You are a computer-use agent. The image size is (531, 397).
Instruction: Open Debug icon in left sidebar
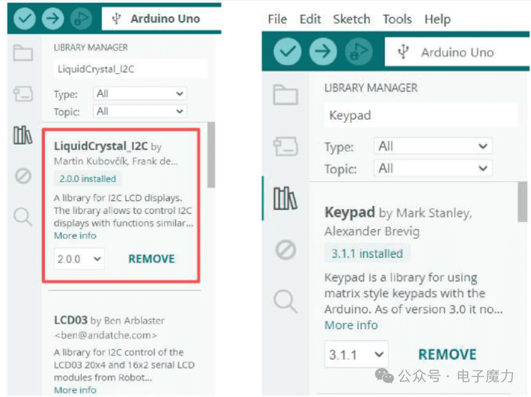[x=23, y=176]
